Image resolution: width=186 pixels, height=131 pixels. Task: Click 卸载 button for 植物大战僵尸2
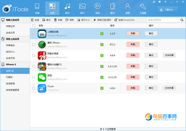(x=133, y=66)
